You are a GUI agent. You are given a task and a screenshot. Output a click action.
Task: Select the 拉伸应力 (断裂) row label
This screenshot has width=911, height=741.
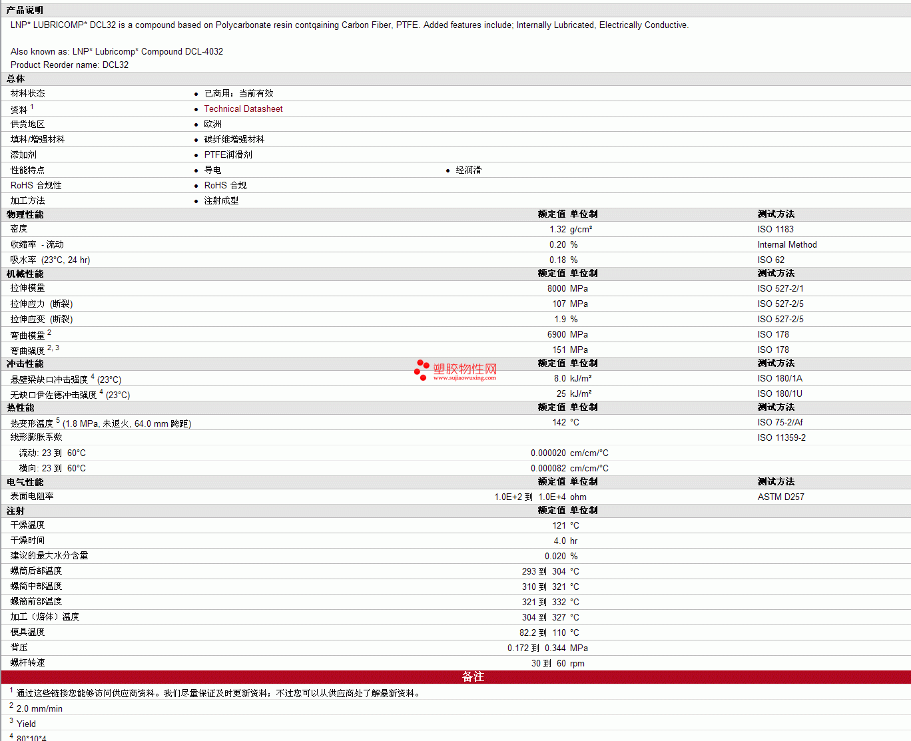(x=41, y=304)
